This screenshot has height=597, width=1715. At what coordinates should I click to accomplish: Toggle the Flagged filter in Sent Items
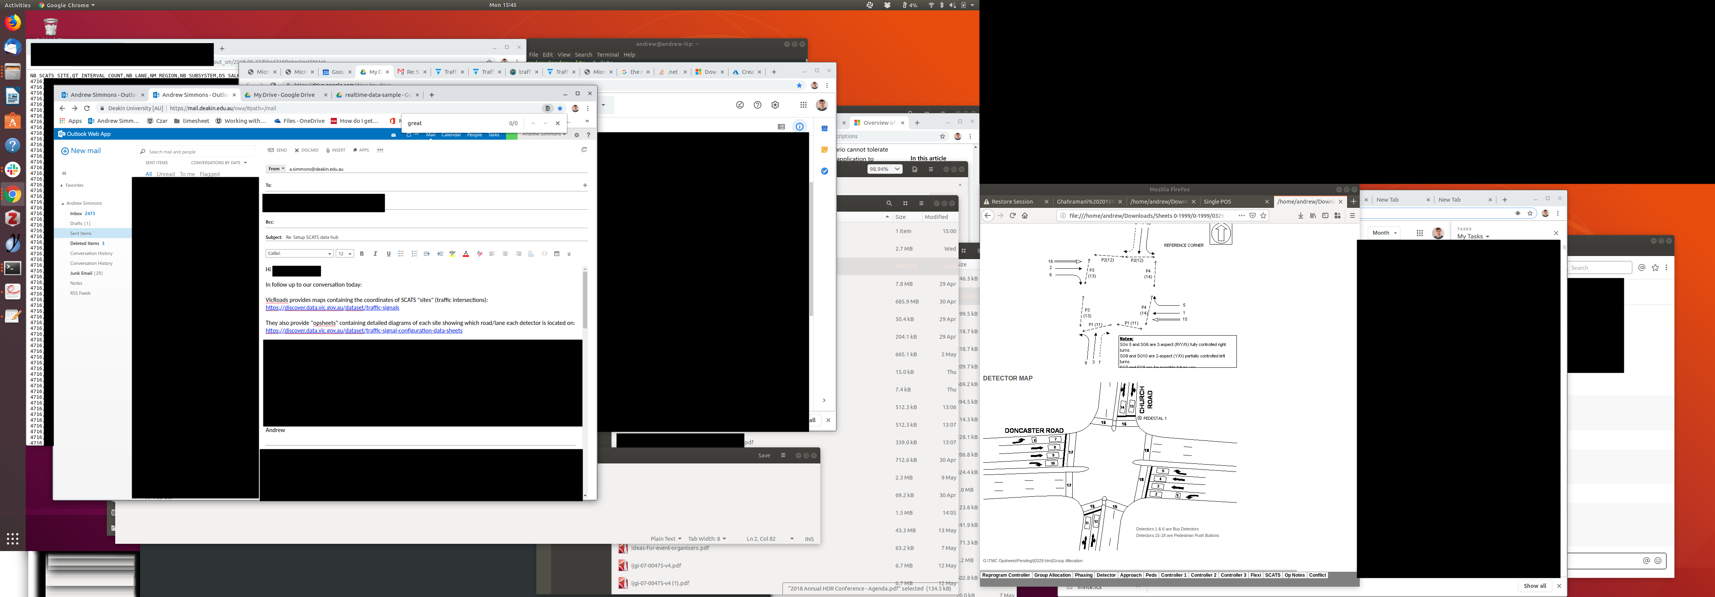pos(209,175)
